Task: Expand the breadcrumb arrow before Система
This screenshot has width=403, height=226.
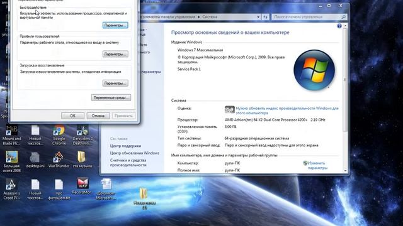Action: pos(199,17)
